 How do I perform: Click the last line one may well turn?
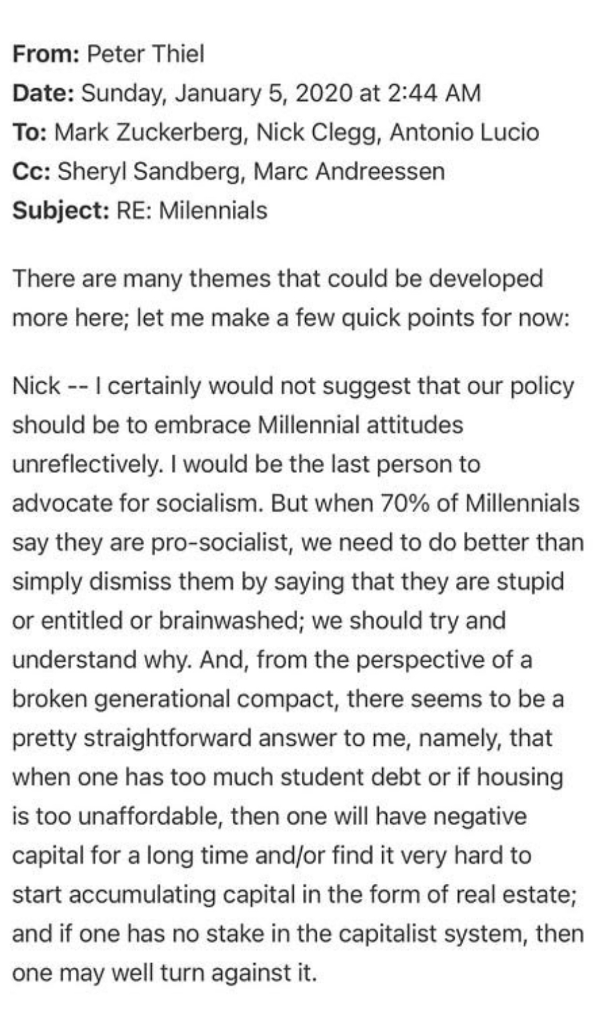[165, 973]
